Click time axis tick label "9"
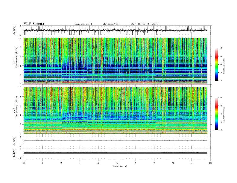This screenshot has height=183, width=237. click(x=192, y=163)
